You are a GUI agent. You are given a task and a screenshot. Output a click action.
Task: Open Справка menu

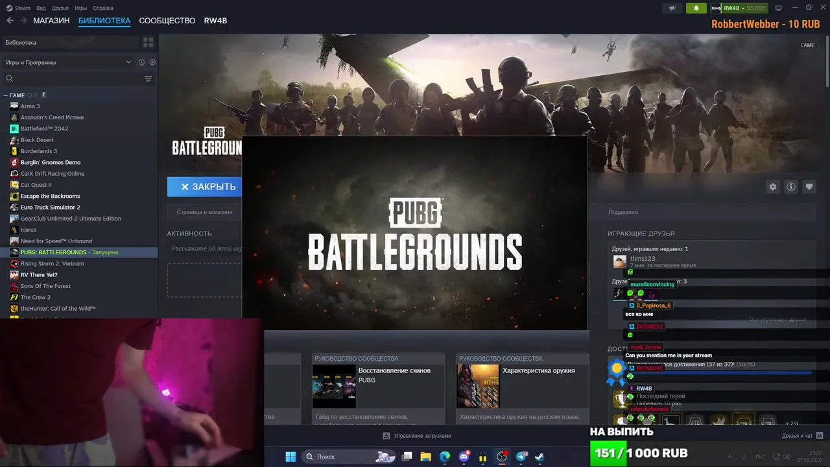103,8
